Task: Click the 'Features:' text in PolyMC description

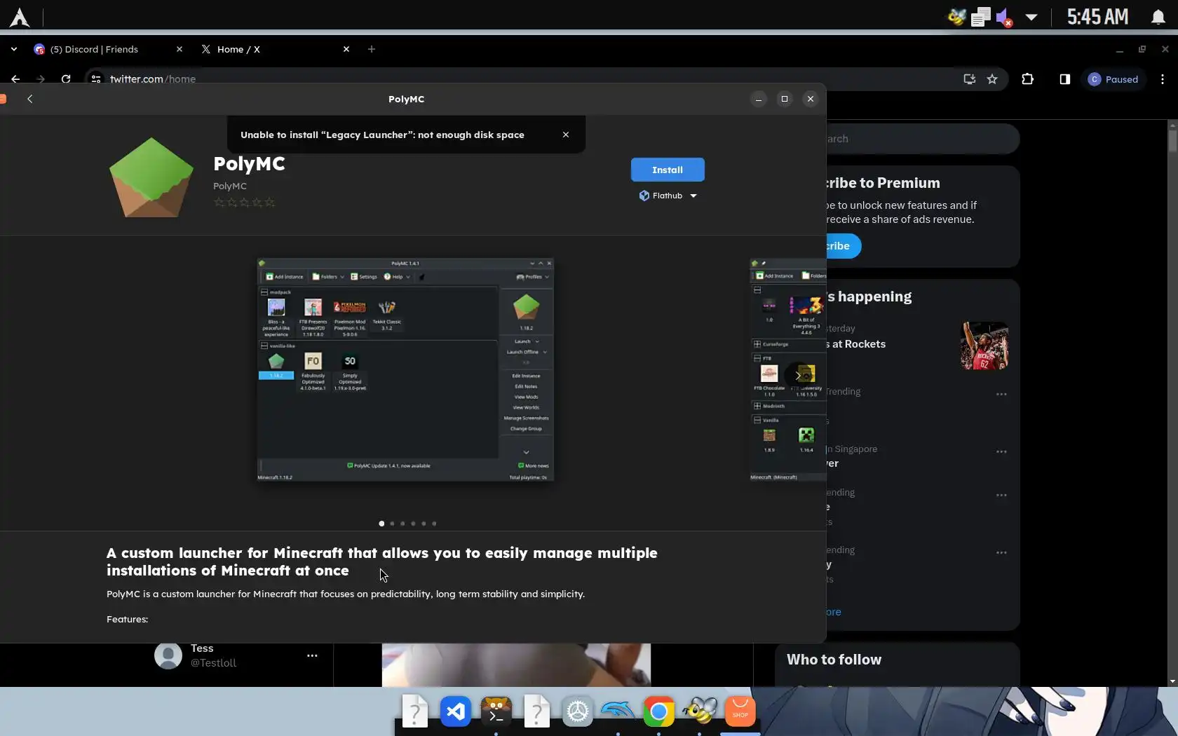Action: pyautogui.click(x=128, y=620)
